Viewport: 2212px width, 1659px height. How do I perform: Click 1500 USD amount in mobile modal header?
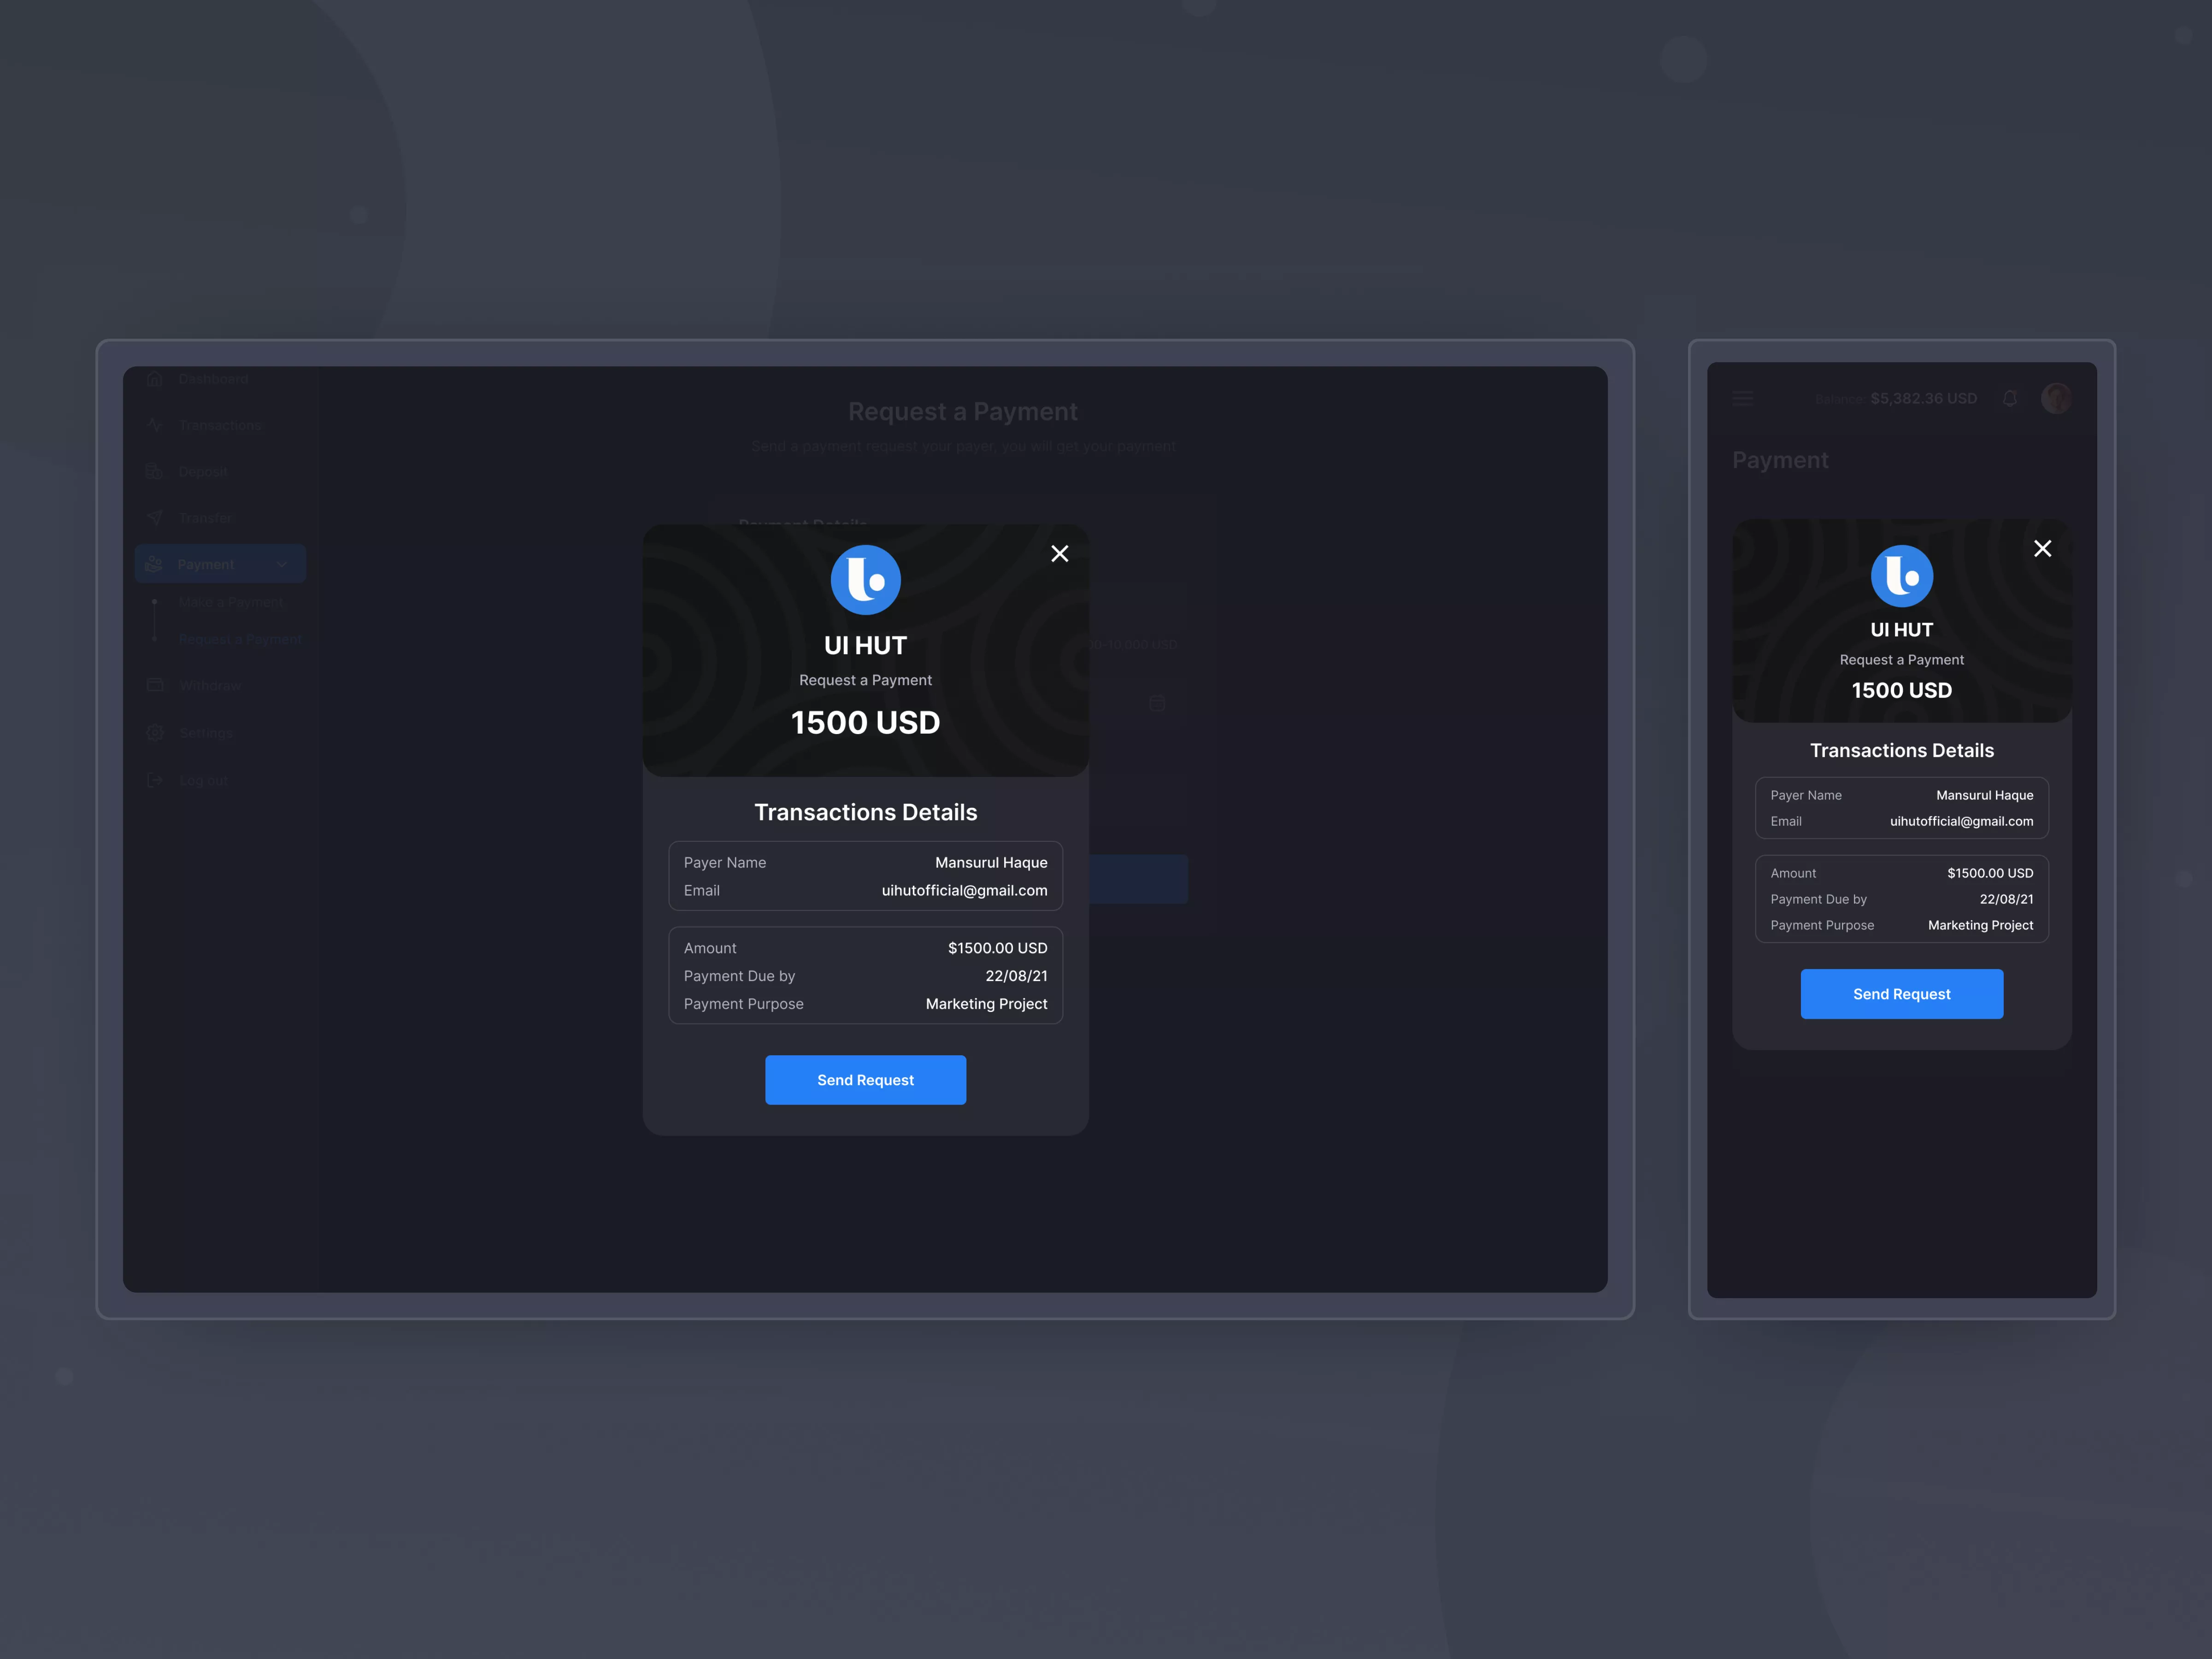pyautogui.click(x=1902, y=690)
